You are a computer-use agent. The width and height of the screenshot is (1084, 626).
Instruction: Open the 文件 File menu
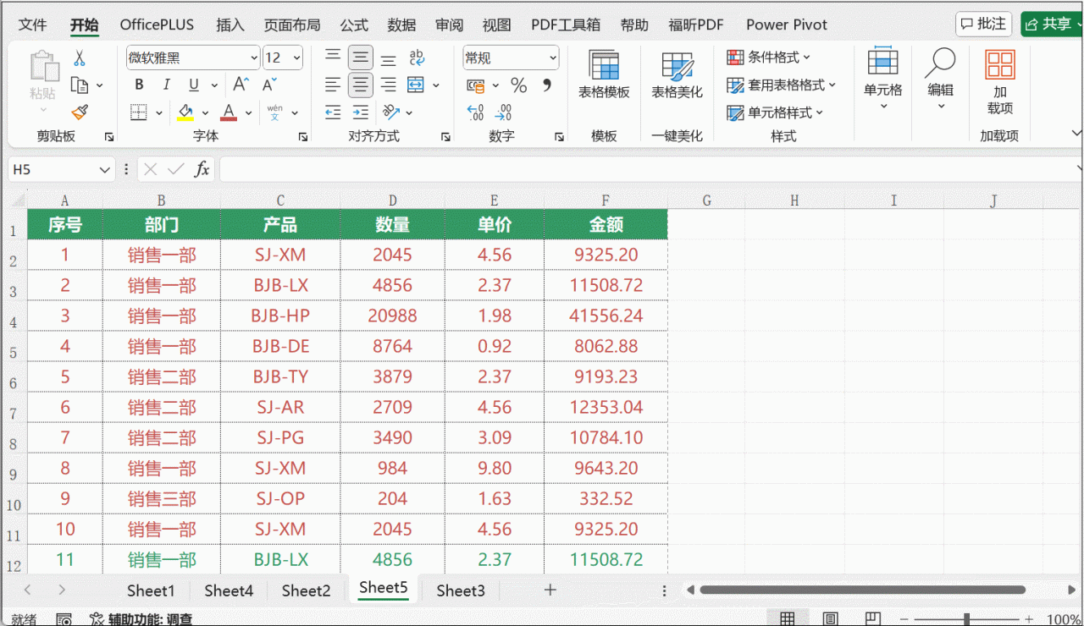pyautogui.click(x=33, y=25)
